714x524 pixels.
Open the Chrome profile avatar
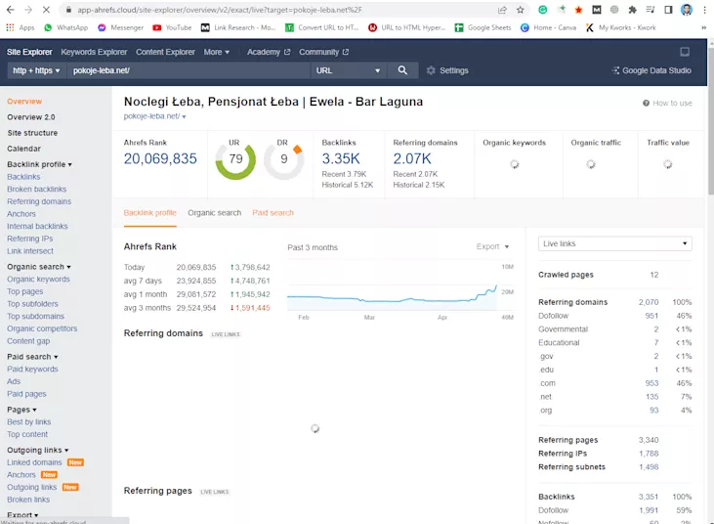pos(687,10)
